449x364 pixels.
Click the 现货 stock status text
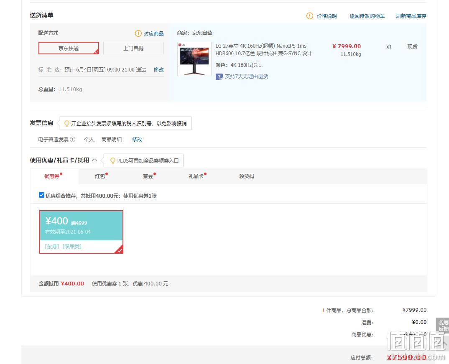[412, 46]
